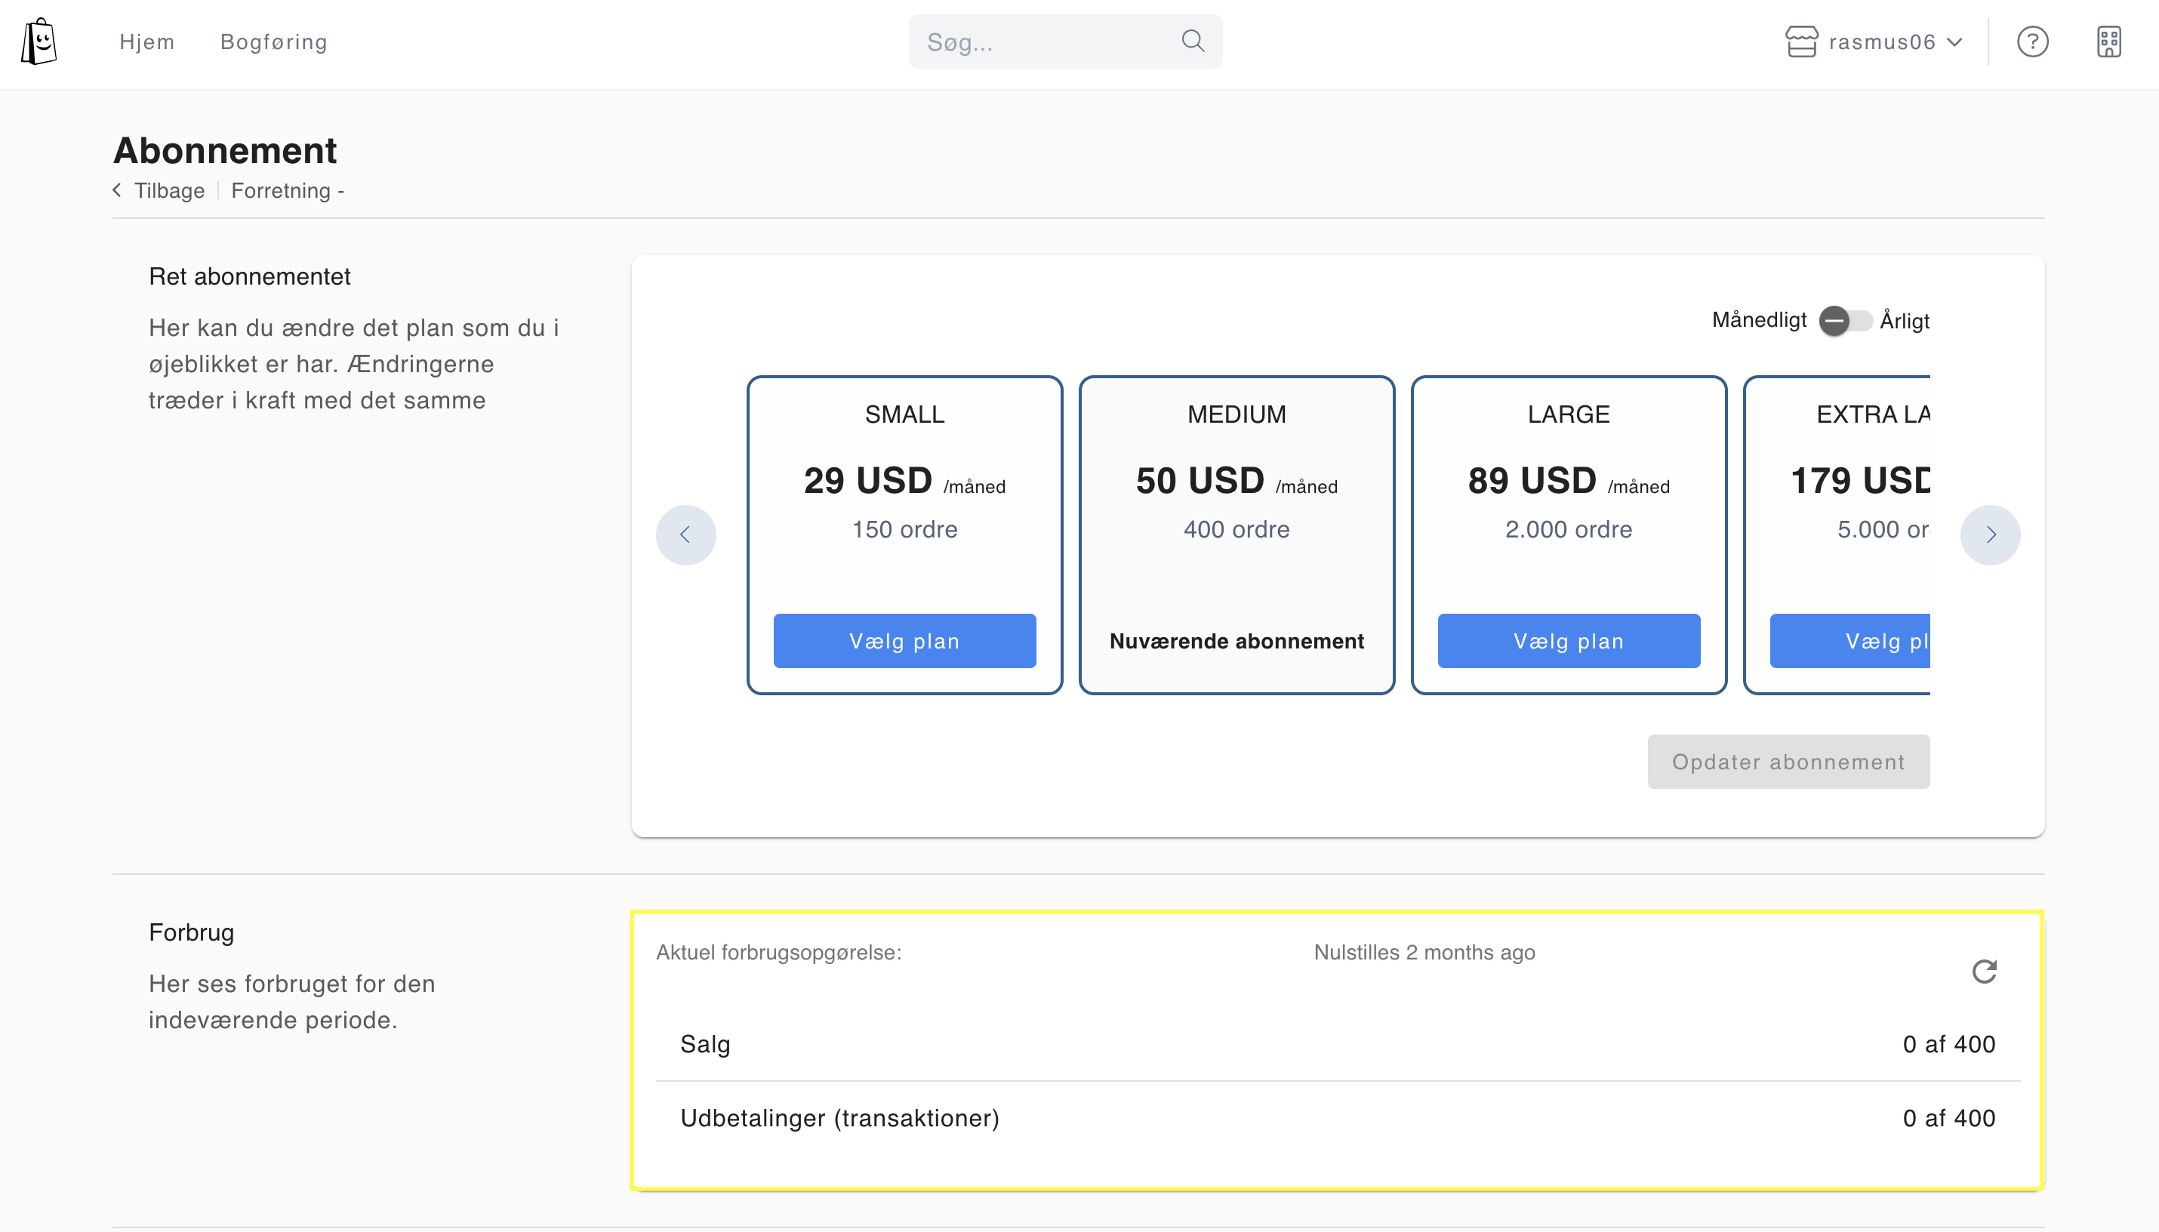Click the Abonnement page heading
Viewport: 2159px width, 1232px height.
coord(225,149)
